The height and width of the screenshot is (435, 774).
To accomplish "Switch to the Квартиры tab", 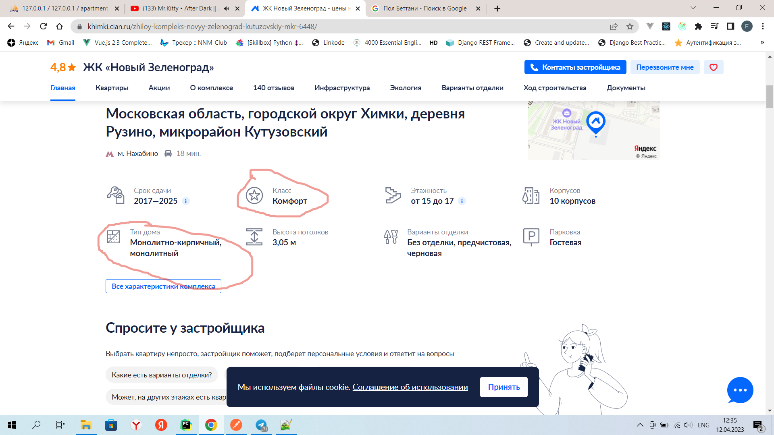I will 112,88.
